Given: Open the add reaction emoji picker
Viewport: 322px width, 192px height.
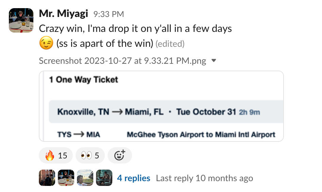Looking at the screenshot, I should pos(119,156).
